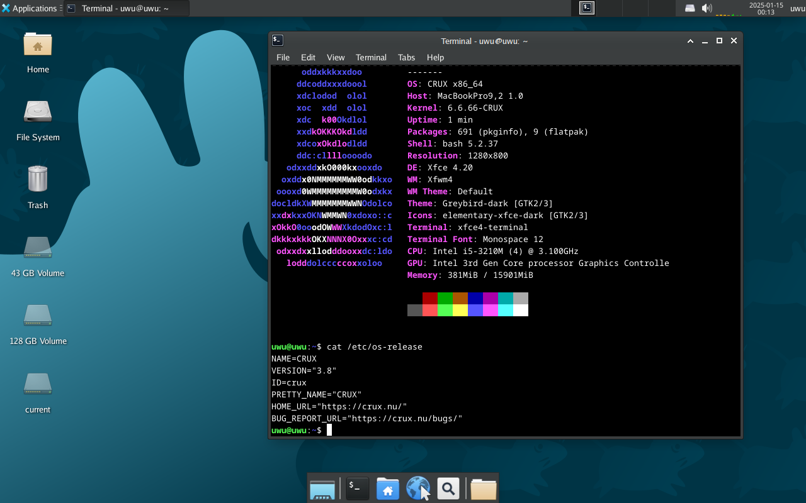Image resolution: width=806 pixels, height=503 pixels.
Task: Click the uwu user name in panel
Action: (797, 8)
